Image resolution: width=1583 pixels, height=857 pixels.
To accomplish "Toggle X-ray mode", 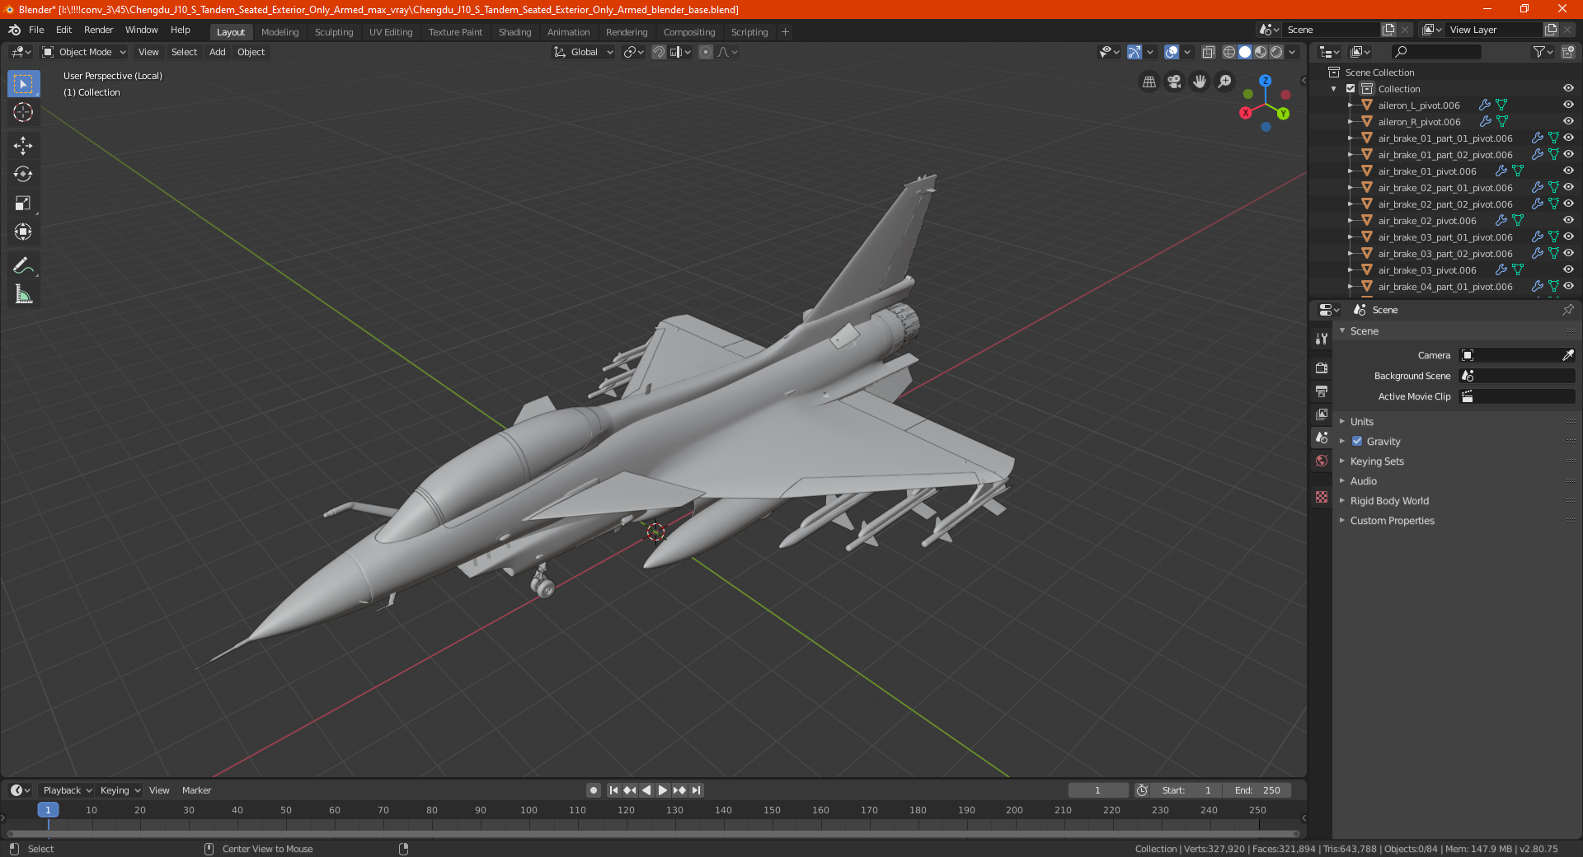I will coord(1208,52).
